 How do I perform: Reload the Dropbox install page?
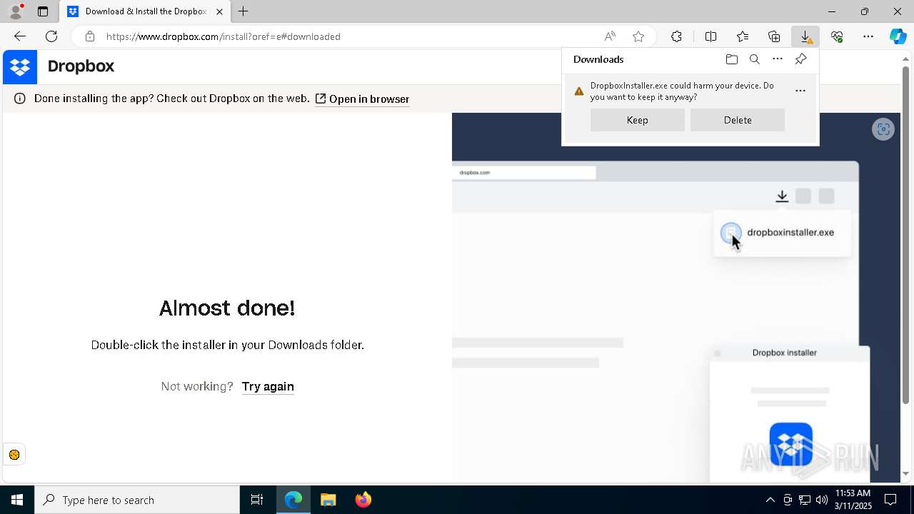51,36
